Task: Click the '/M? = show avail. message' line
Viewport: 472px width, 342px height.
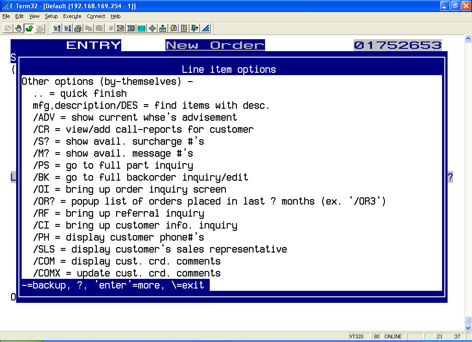Action: click(113, 153)
